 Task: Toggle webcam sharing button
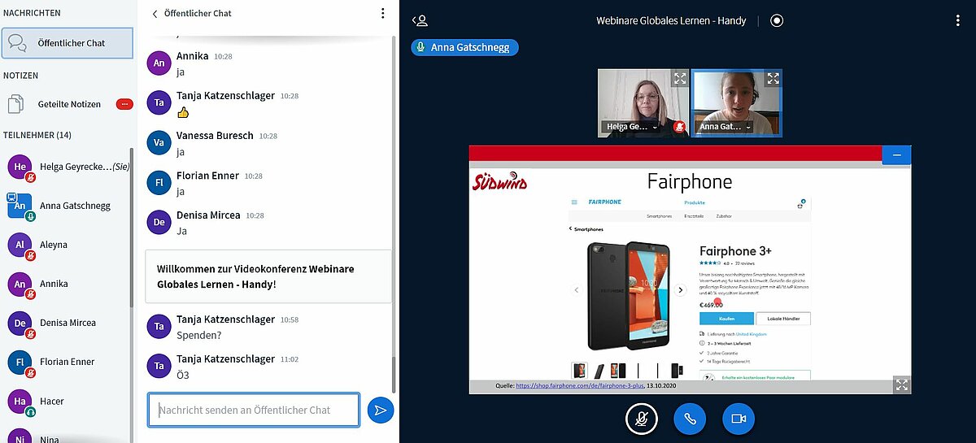[x=739, y=419]
